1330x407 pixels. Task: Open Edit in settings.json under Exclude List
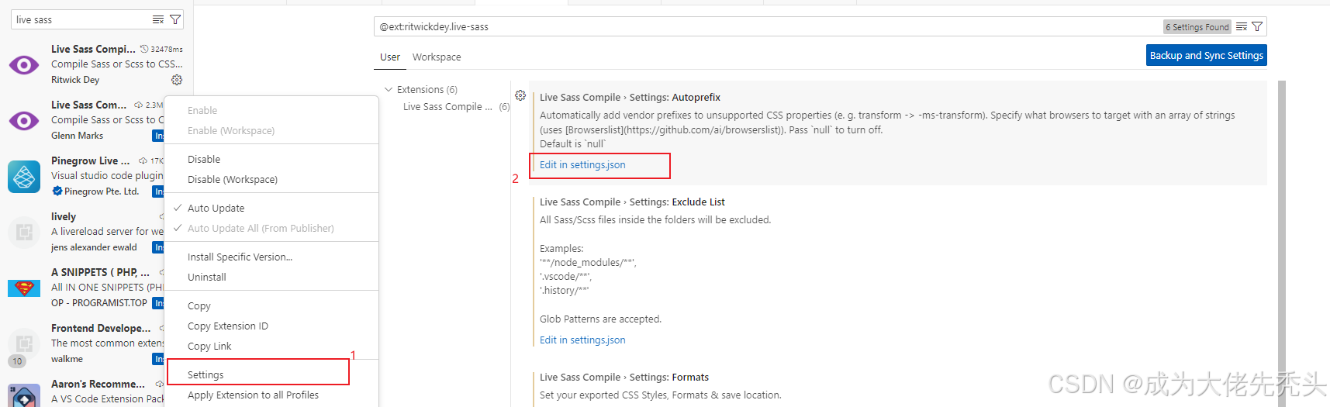pyautogui.click(x=582, y=340)
